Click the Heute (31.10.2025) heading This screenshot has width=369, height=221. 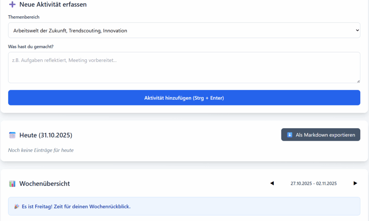click(x=46, y=135)
